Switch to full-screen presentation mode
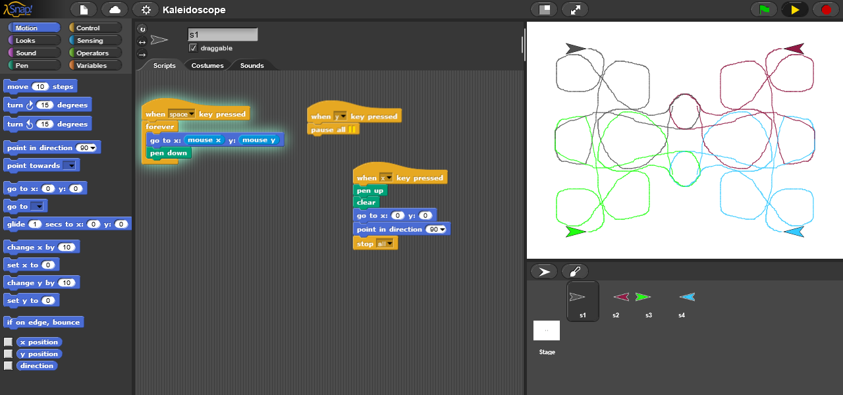Screen dimensions: 843x395 [575, 10]
